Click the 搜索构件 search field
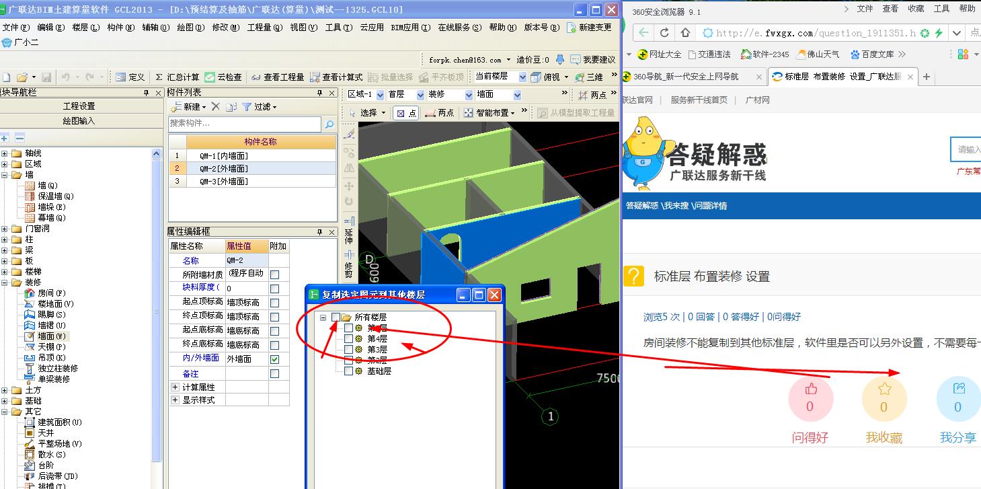This screenshot has height=489, width=981. [x=245, y=124]
